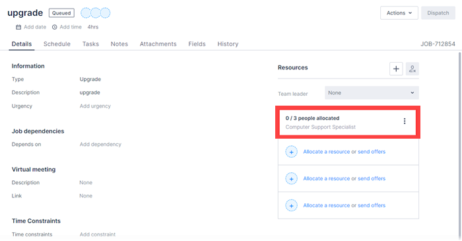This screenshot has height=241, width=462.
Task: Click the remove-resource person icon
Action: pyautogui.click(x=412, y=69)
